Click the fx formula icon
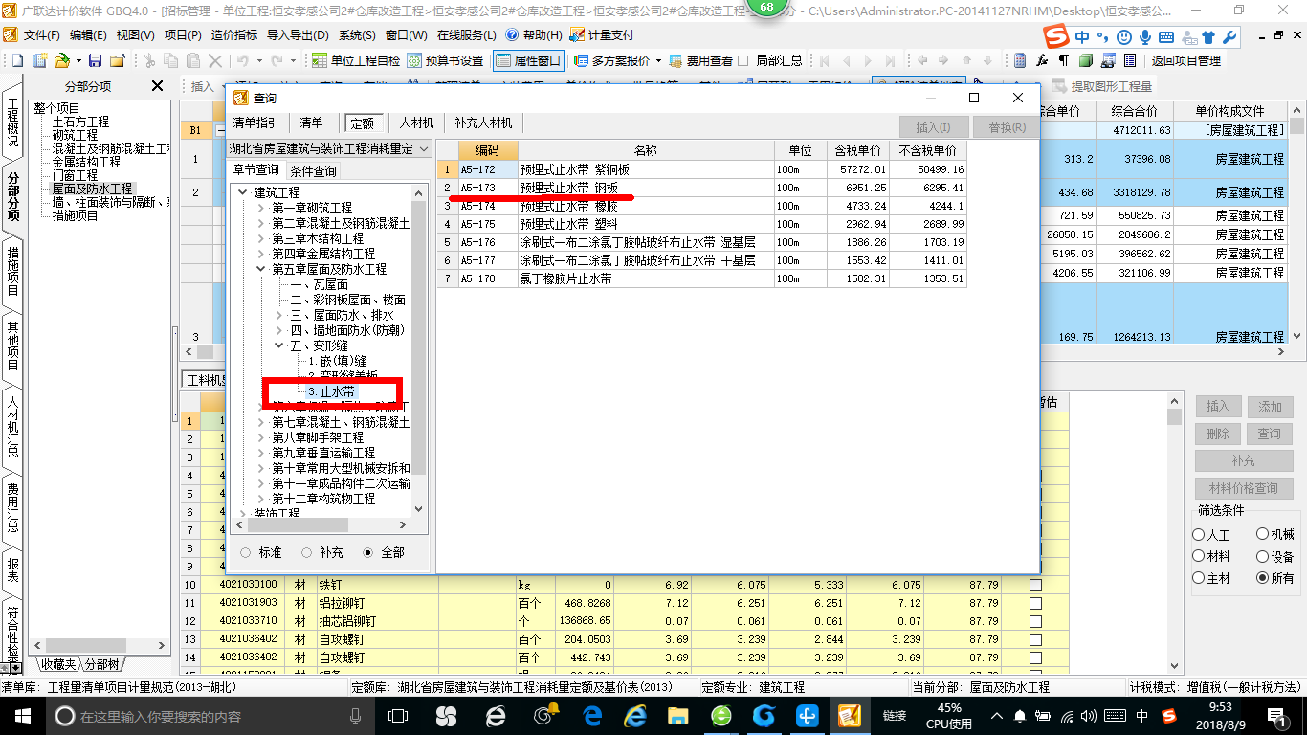This screenshot has height=735, width=1307. click(x=1042, y=60)
